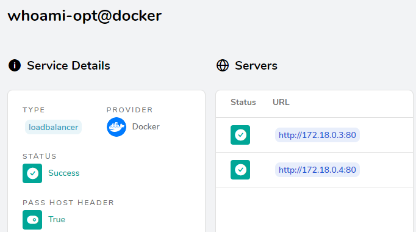
Task: Click the PASS HOST HEADER label
Action: [68, 203]
